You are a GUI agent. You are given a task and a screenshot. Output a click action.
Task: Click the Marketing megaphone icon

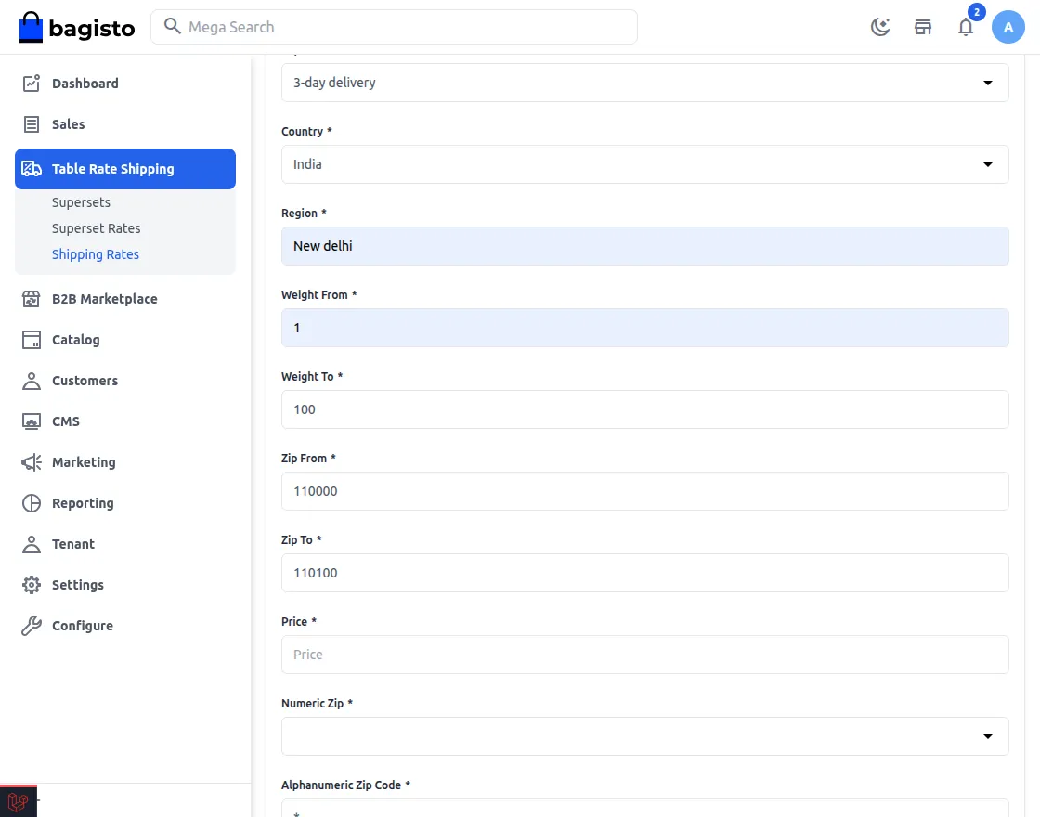pos(32,462)
